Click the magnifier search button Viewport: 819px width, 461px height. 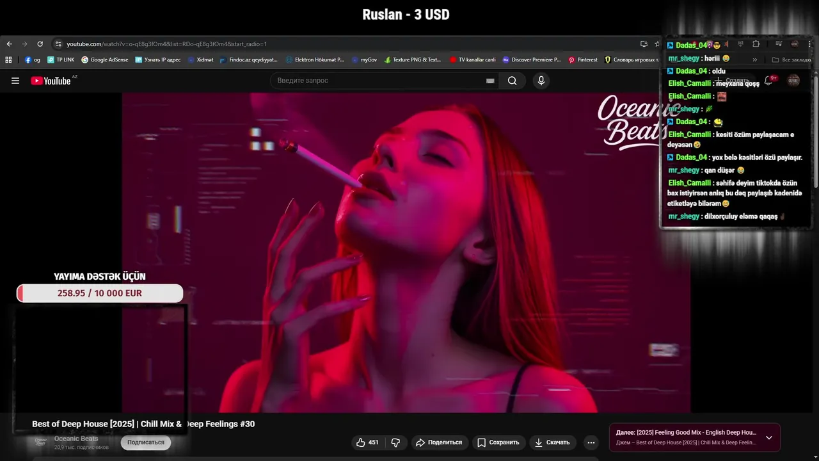coord(513,81)
